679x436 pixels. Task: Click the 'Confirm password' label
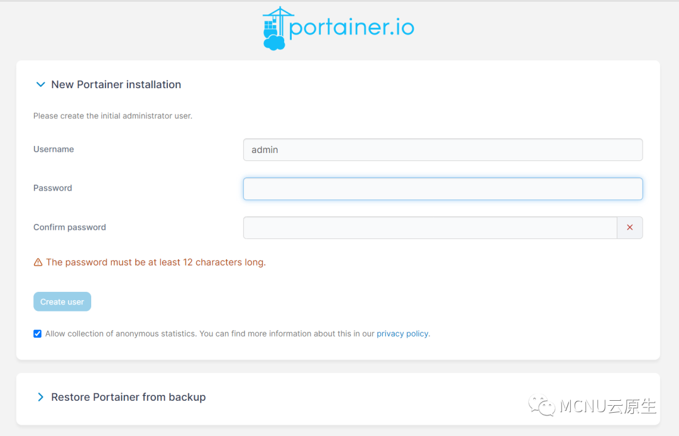click(x=70, y=227)
